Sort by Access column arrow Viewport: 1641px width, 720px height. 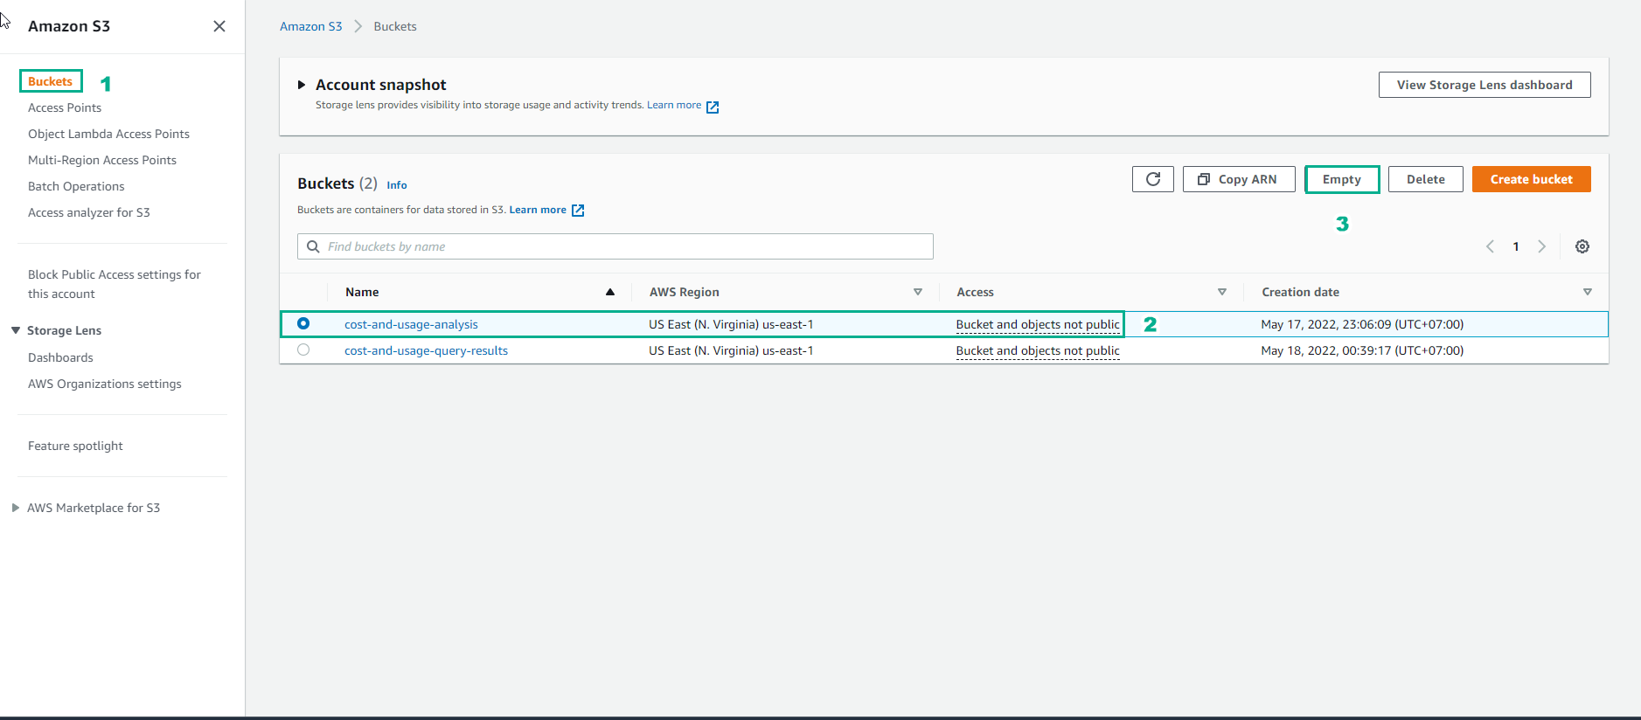click(x=1222, y=292)
